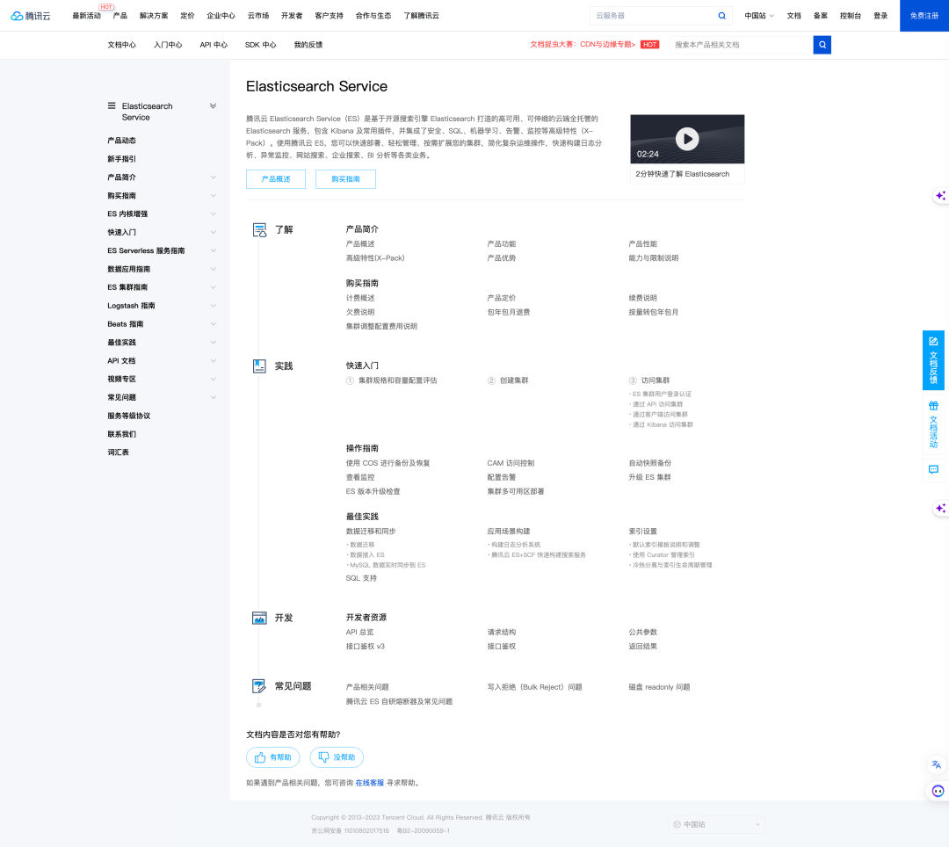Click the 开发 section icon
This screenshot has height=847, width=949.
(259, 618)
